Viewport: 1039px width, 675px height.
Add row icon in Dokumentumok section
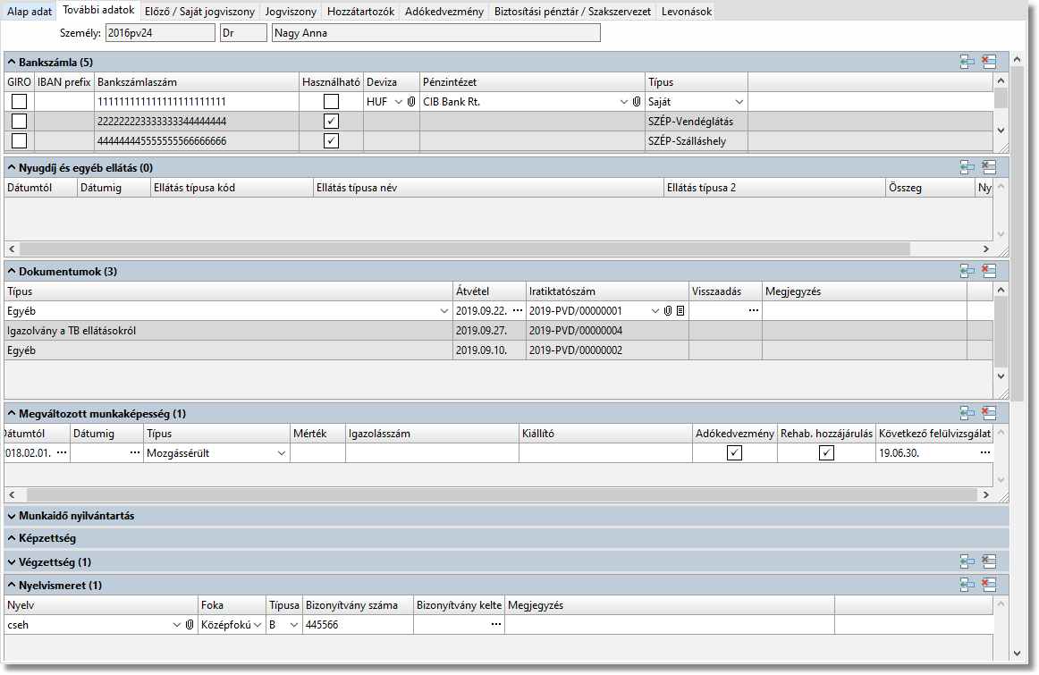[x=967, y=270]
